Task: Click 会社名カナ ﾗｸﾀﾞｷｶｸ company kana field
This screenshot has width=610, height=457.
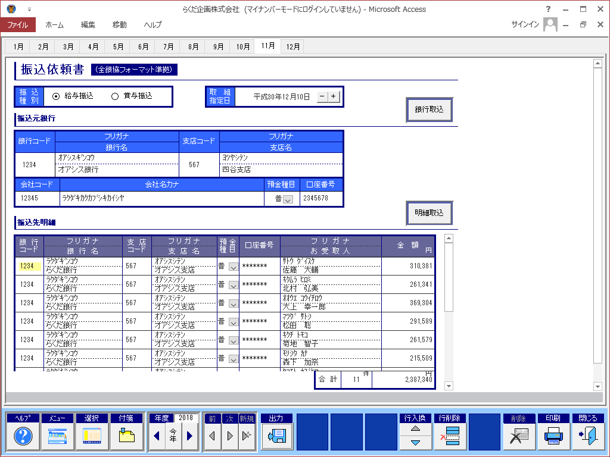Action: tap(162, 198)
